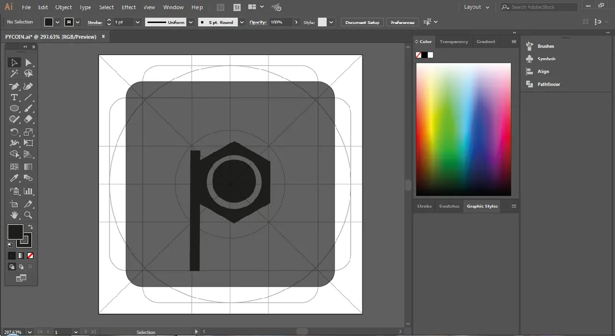Open the Uniform width profile dropdown
This screenshot has height=336, width=615.
[191, 22]
